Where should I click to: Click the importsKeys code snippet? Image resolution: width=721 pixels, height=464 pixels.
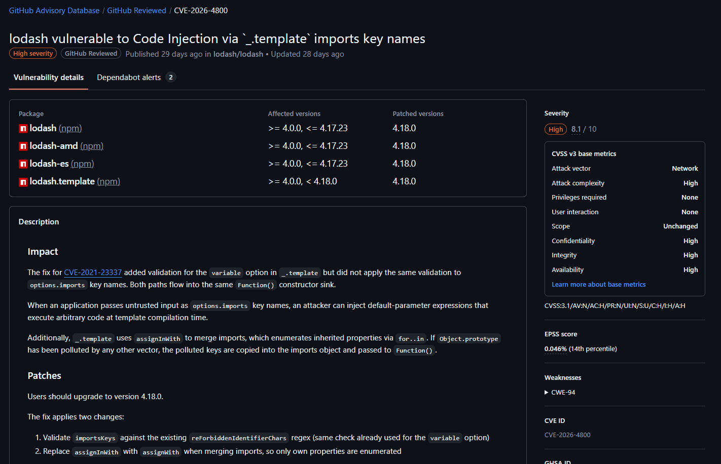coord(95,438)
